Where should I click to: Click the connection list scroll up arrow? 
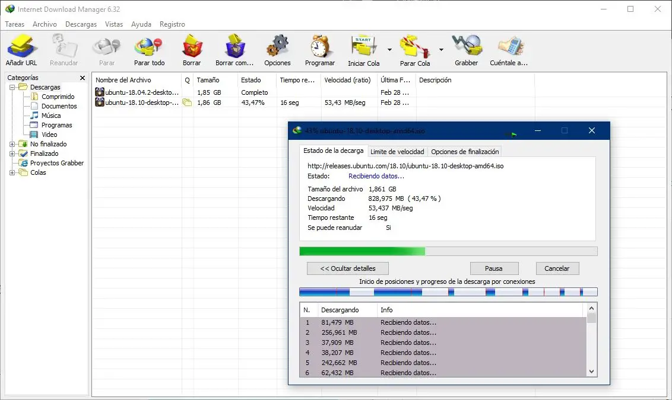tap(591, 309)
